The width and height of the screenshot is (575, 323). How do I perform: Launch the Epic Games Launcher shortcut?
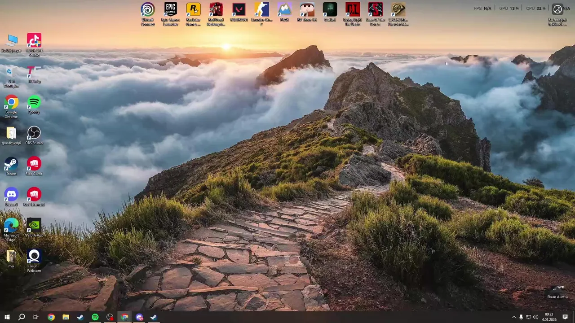[171, 14]
